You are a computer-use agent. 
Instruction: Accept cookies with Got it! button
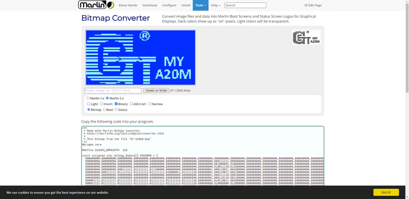(386, 192)
